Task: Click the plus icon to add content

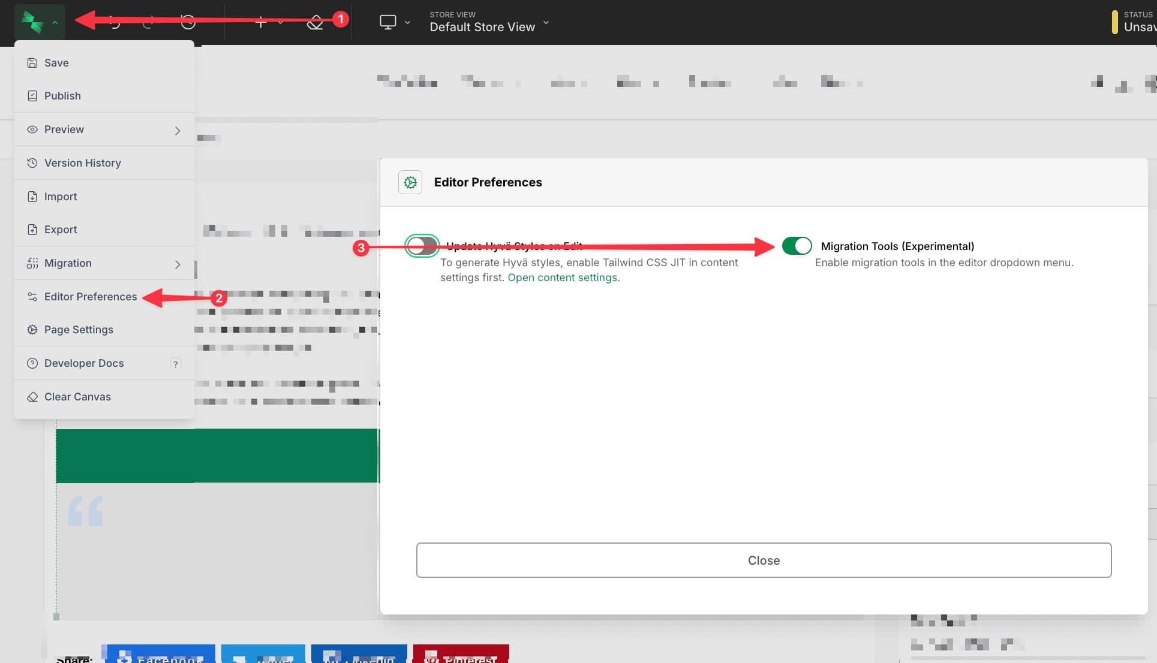Action: tap(260, 21)
